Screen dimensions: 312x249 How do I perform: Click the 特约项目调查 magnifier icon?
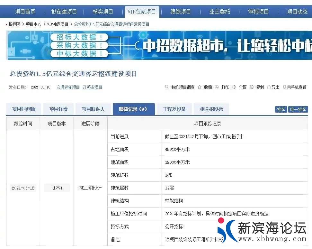166,87
